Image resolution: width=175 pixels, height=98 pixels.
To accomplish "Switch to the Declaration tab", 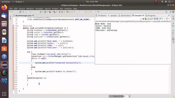I will click(x=125, y=16).
